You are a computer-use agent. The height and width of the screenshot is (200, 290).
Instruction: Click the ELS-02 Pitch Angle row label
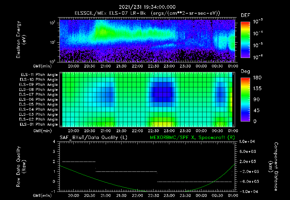point(39,119)
